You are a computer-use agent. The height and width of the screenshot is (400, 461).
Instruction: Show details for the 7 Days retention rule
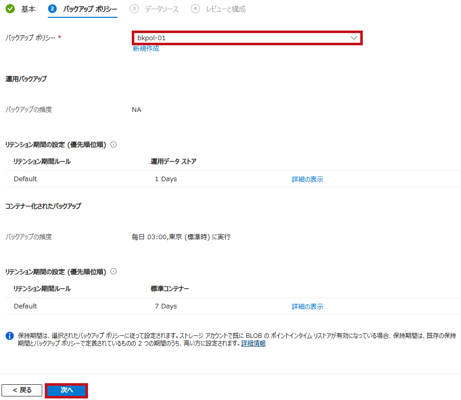[307, 306]
